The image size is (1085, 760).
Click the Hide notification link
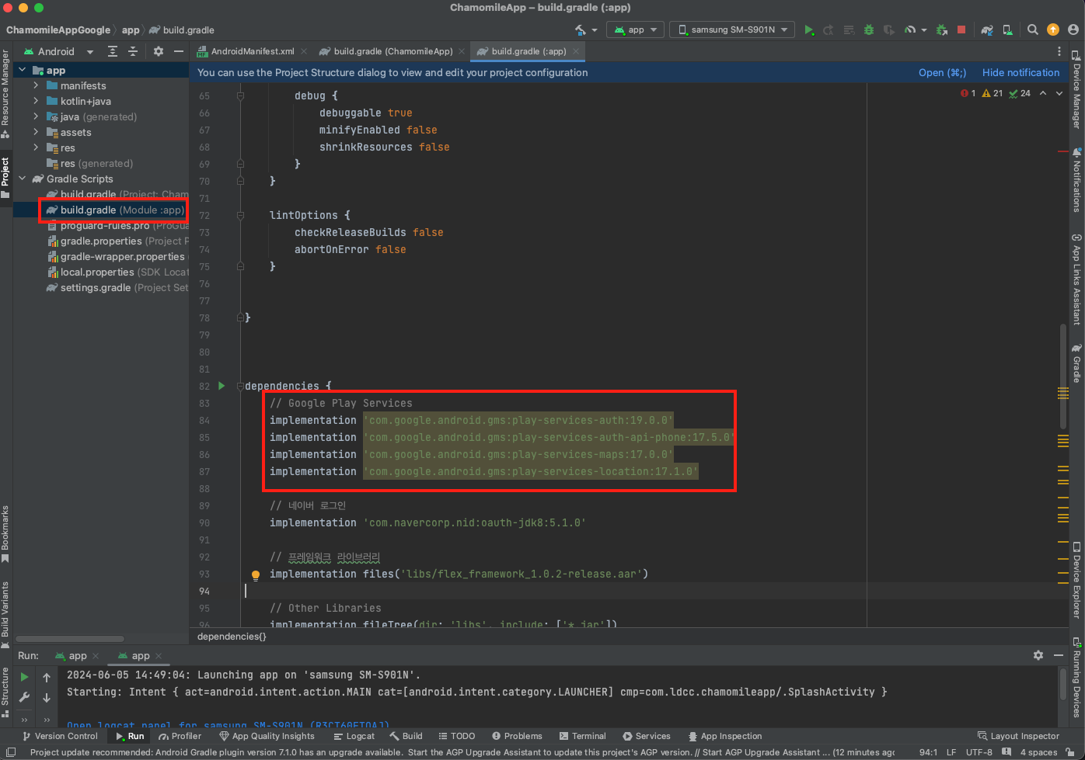coord(1020,72)
